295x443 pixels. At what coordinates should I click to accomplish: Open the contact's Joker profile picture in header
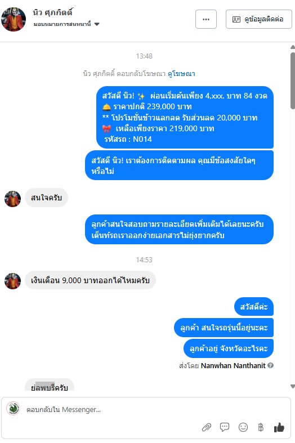[x=14, y=19]
